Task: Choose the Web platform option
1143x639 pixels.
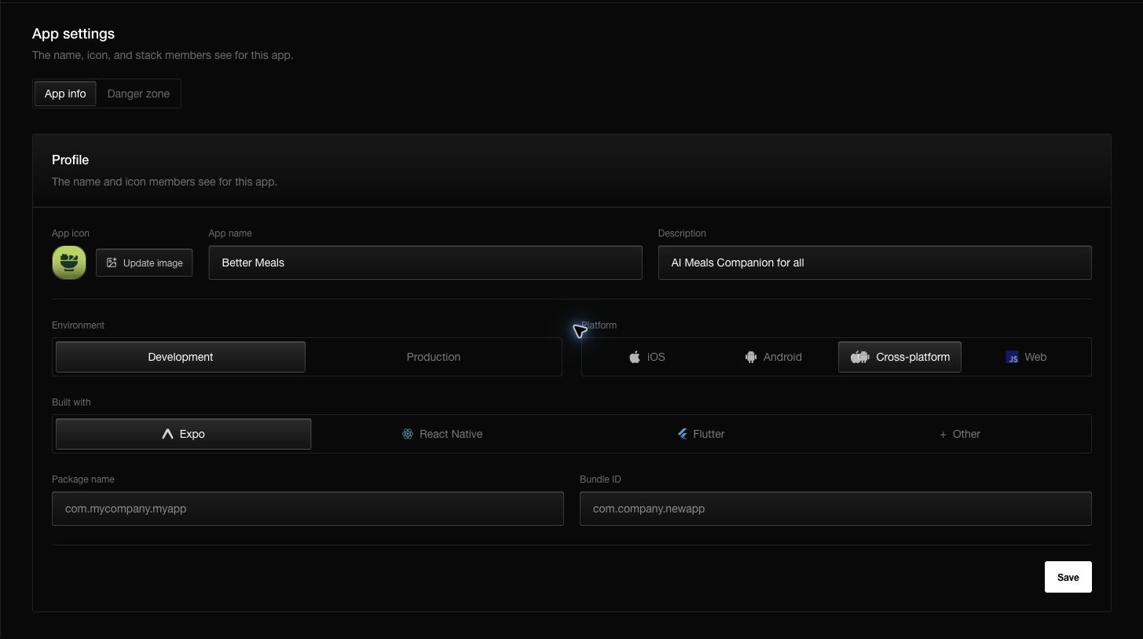Action: pyautogui.click(x=1026, y=357)
